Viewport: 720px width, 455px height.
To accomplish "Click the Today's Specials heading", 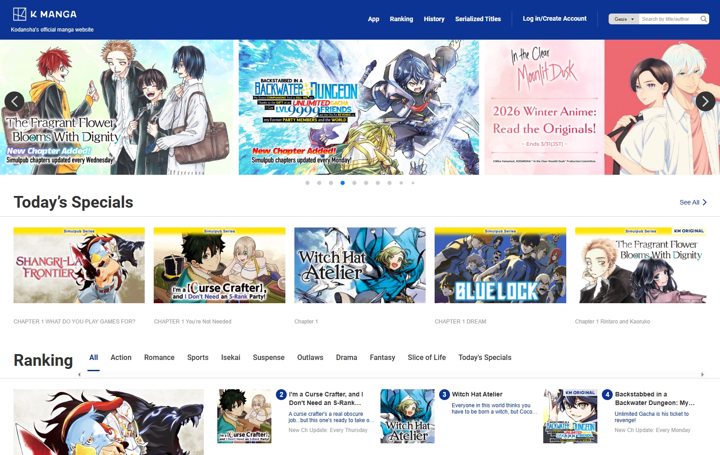I will 73,202.
